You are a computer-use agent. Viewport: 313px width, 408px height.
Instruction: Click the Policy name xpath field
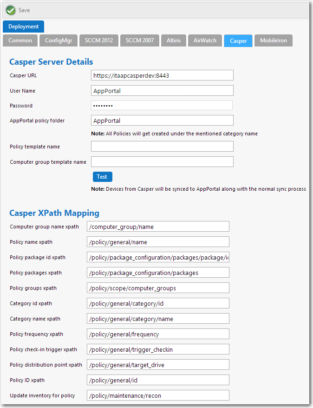pyautogui.click(x=158, y=242)
